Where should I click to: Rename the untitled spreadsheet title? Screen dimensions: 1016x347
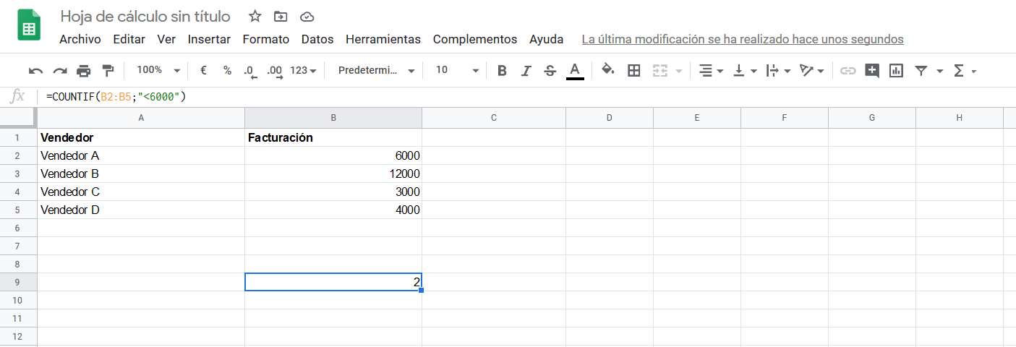(x=145, y=17)
